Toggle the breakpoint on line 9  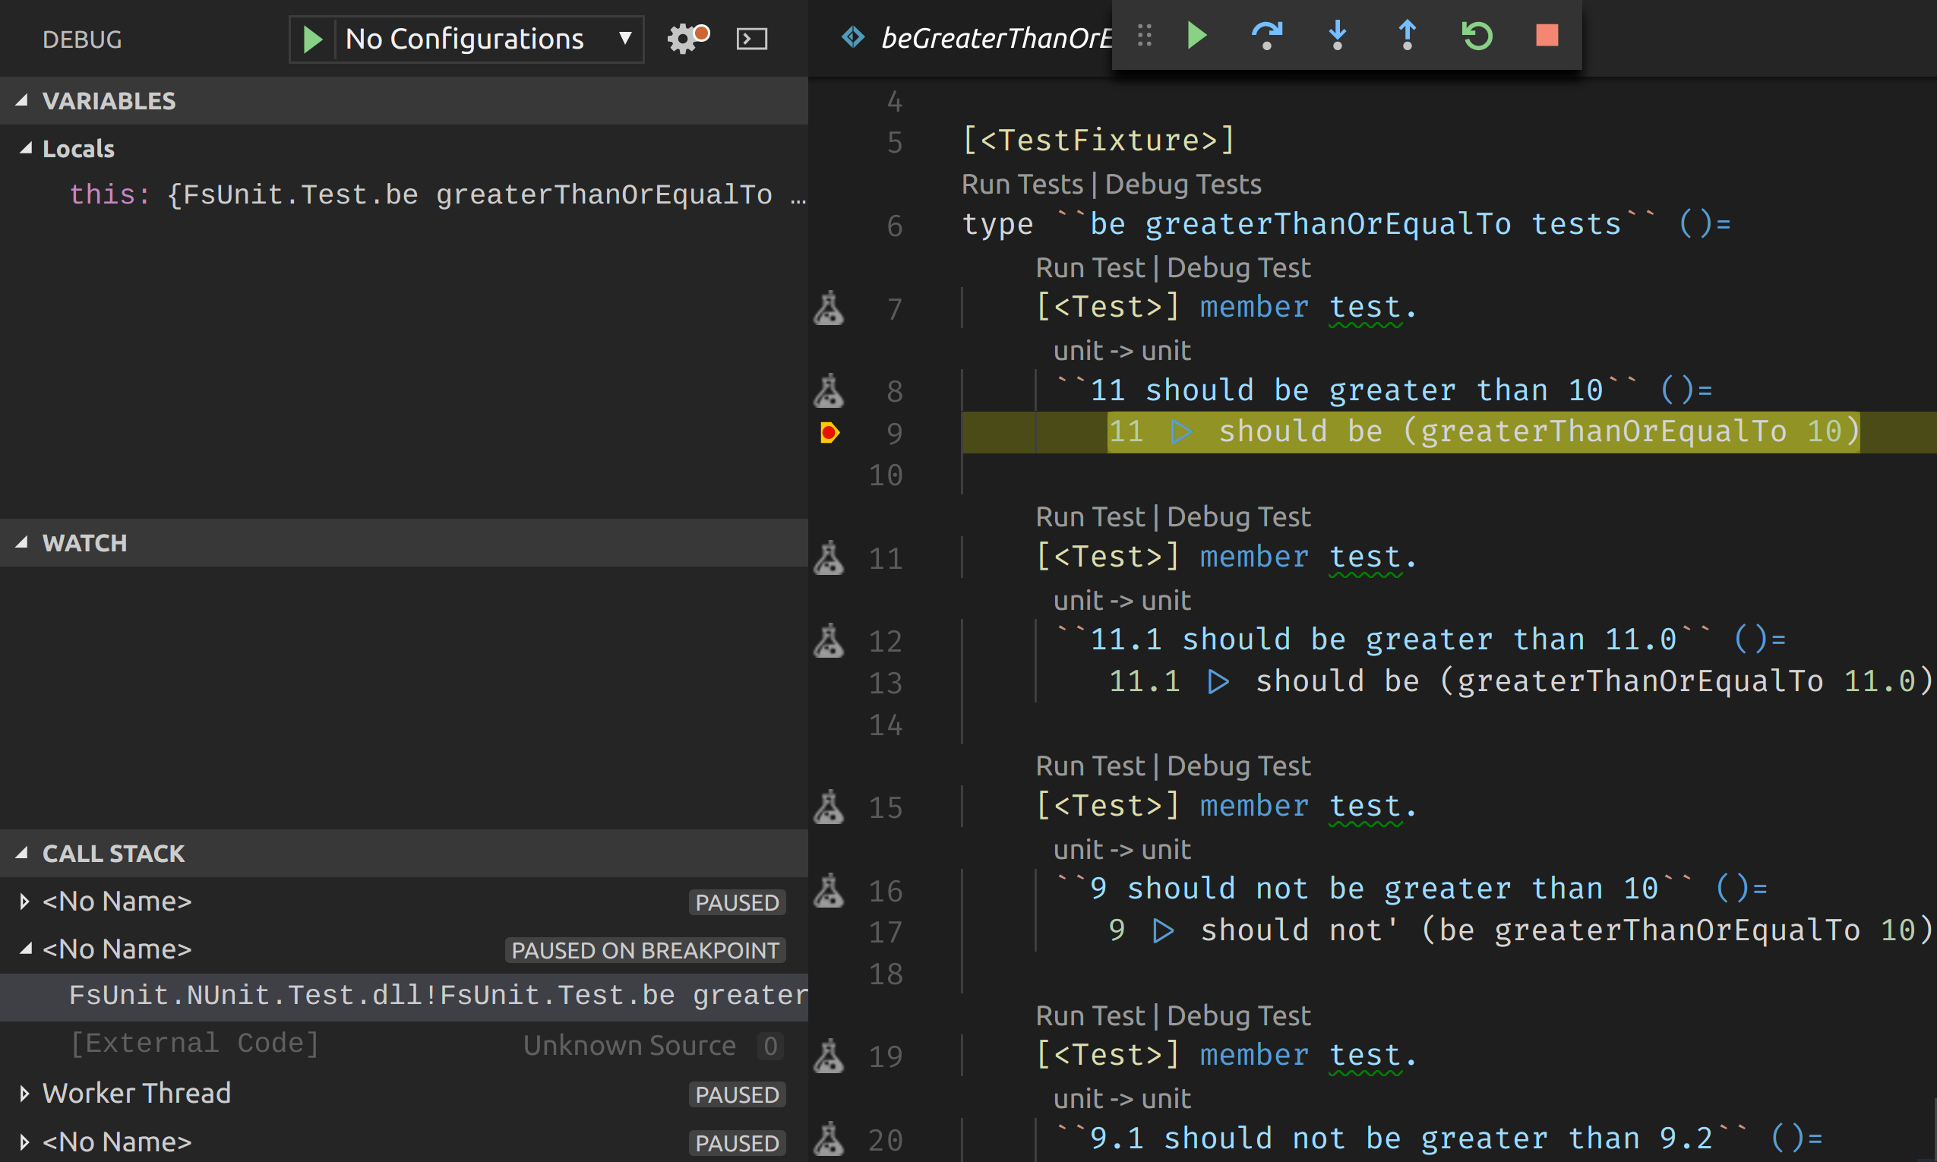(x=829, y=432)
